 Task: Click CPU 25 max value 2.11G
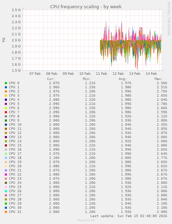tap(162, 187)
